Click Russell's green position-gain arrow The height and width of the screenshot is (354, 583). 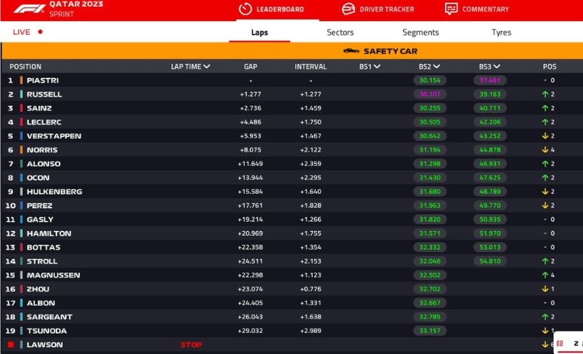click(544, 94)
